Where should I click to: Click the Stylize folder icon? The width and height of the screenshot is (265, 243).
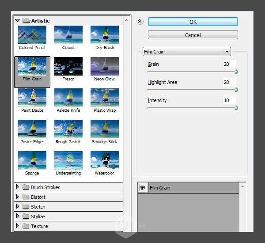(26, 216)
